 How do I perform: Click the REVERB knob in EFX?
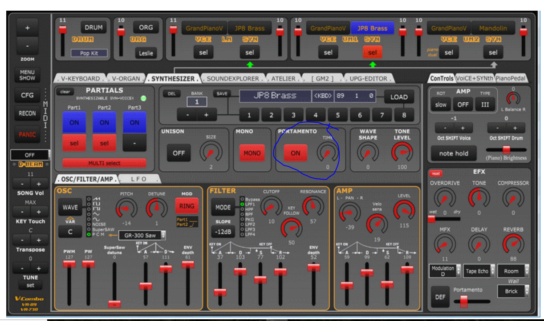(x=513, y=245)
